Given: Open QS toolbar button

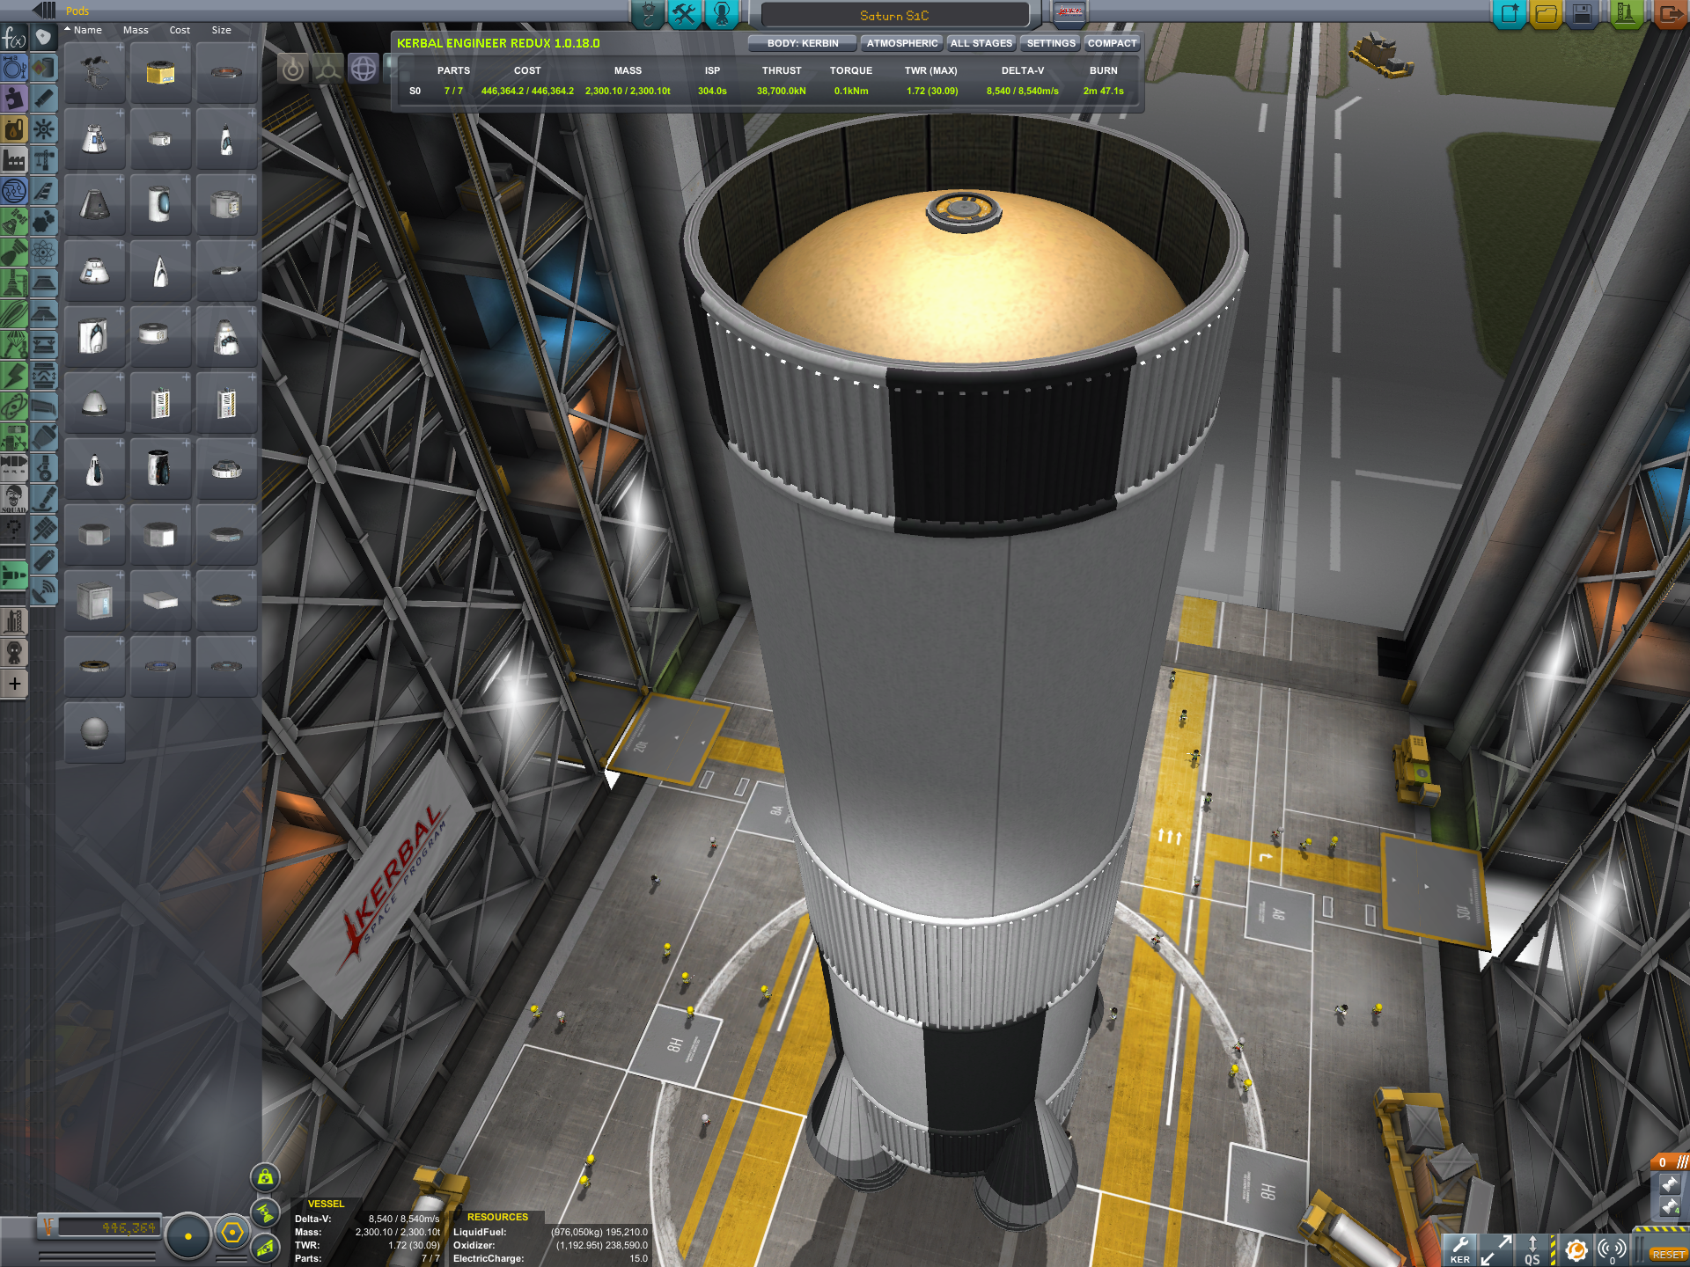Looking at the screenshot, I should [x=1532, y=1249].
